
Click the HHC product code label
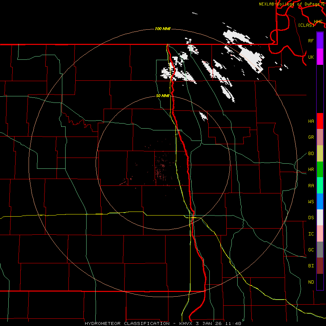318,22
